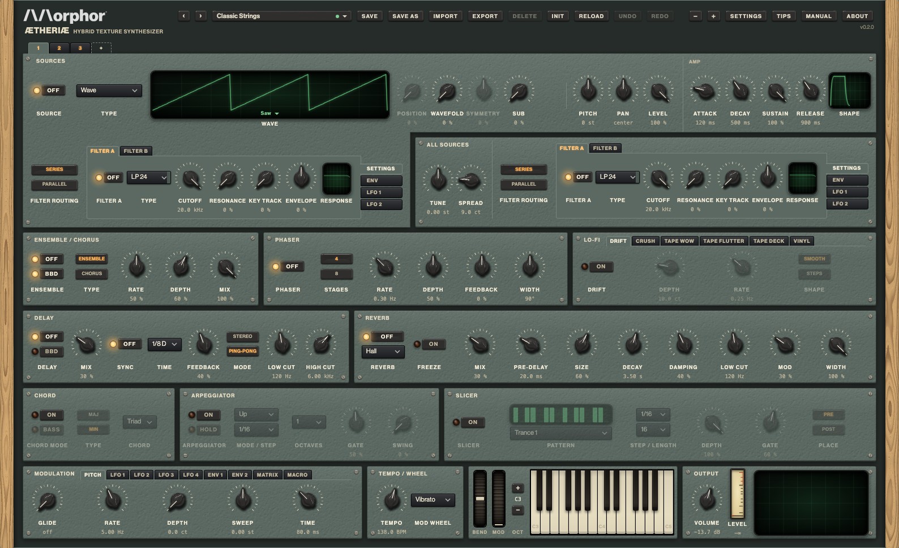
Task: Click the Volume knob in Output
Action: click(707, 499)
